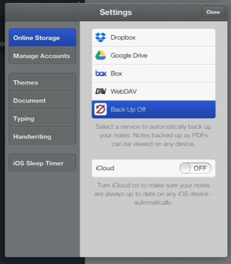Click the Dropbox logo icon

[101, 37]
